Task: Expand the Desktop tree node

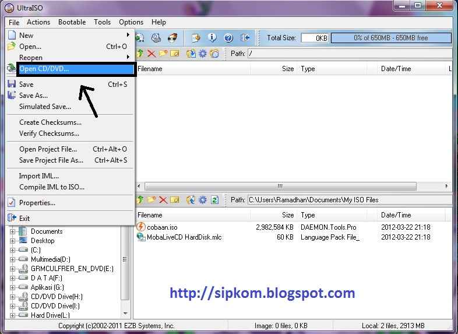Action: (x=12, y=241)
